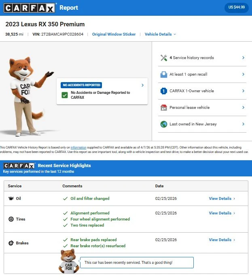Click the brake disc icon in Brakes row

11,243
